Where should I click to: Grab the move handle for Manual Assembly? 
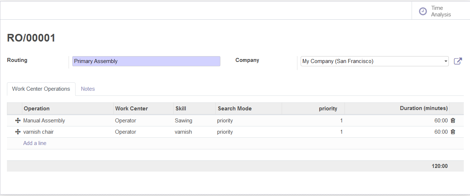click(18, 121)
